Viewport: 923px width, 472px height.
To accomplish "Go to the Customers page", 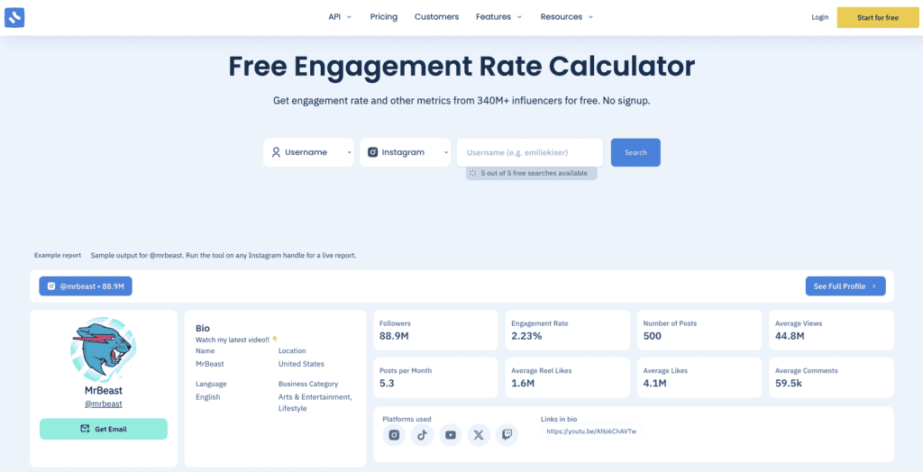I will pos(437,17).
